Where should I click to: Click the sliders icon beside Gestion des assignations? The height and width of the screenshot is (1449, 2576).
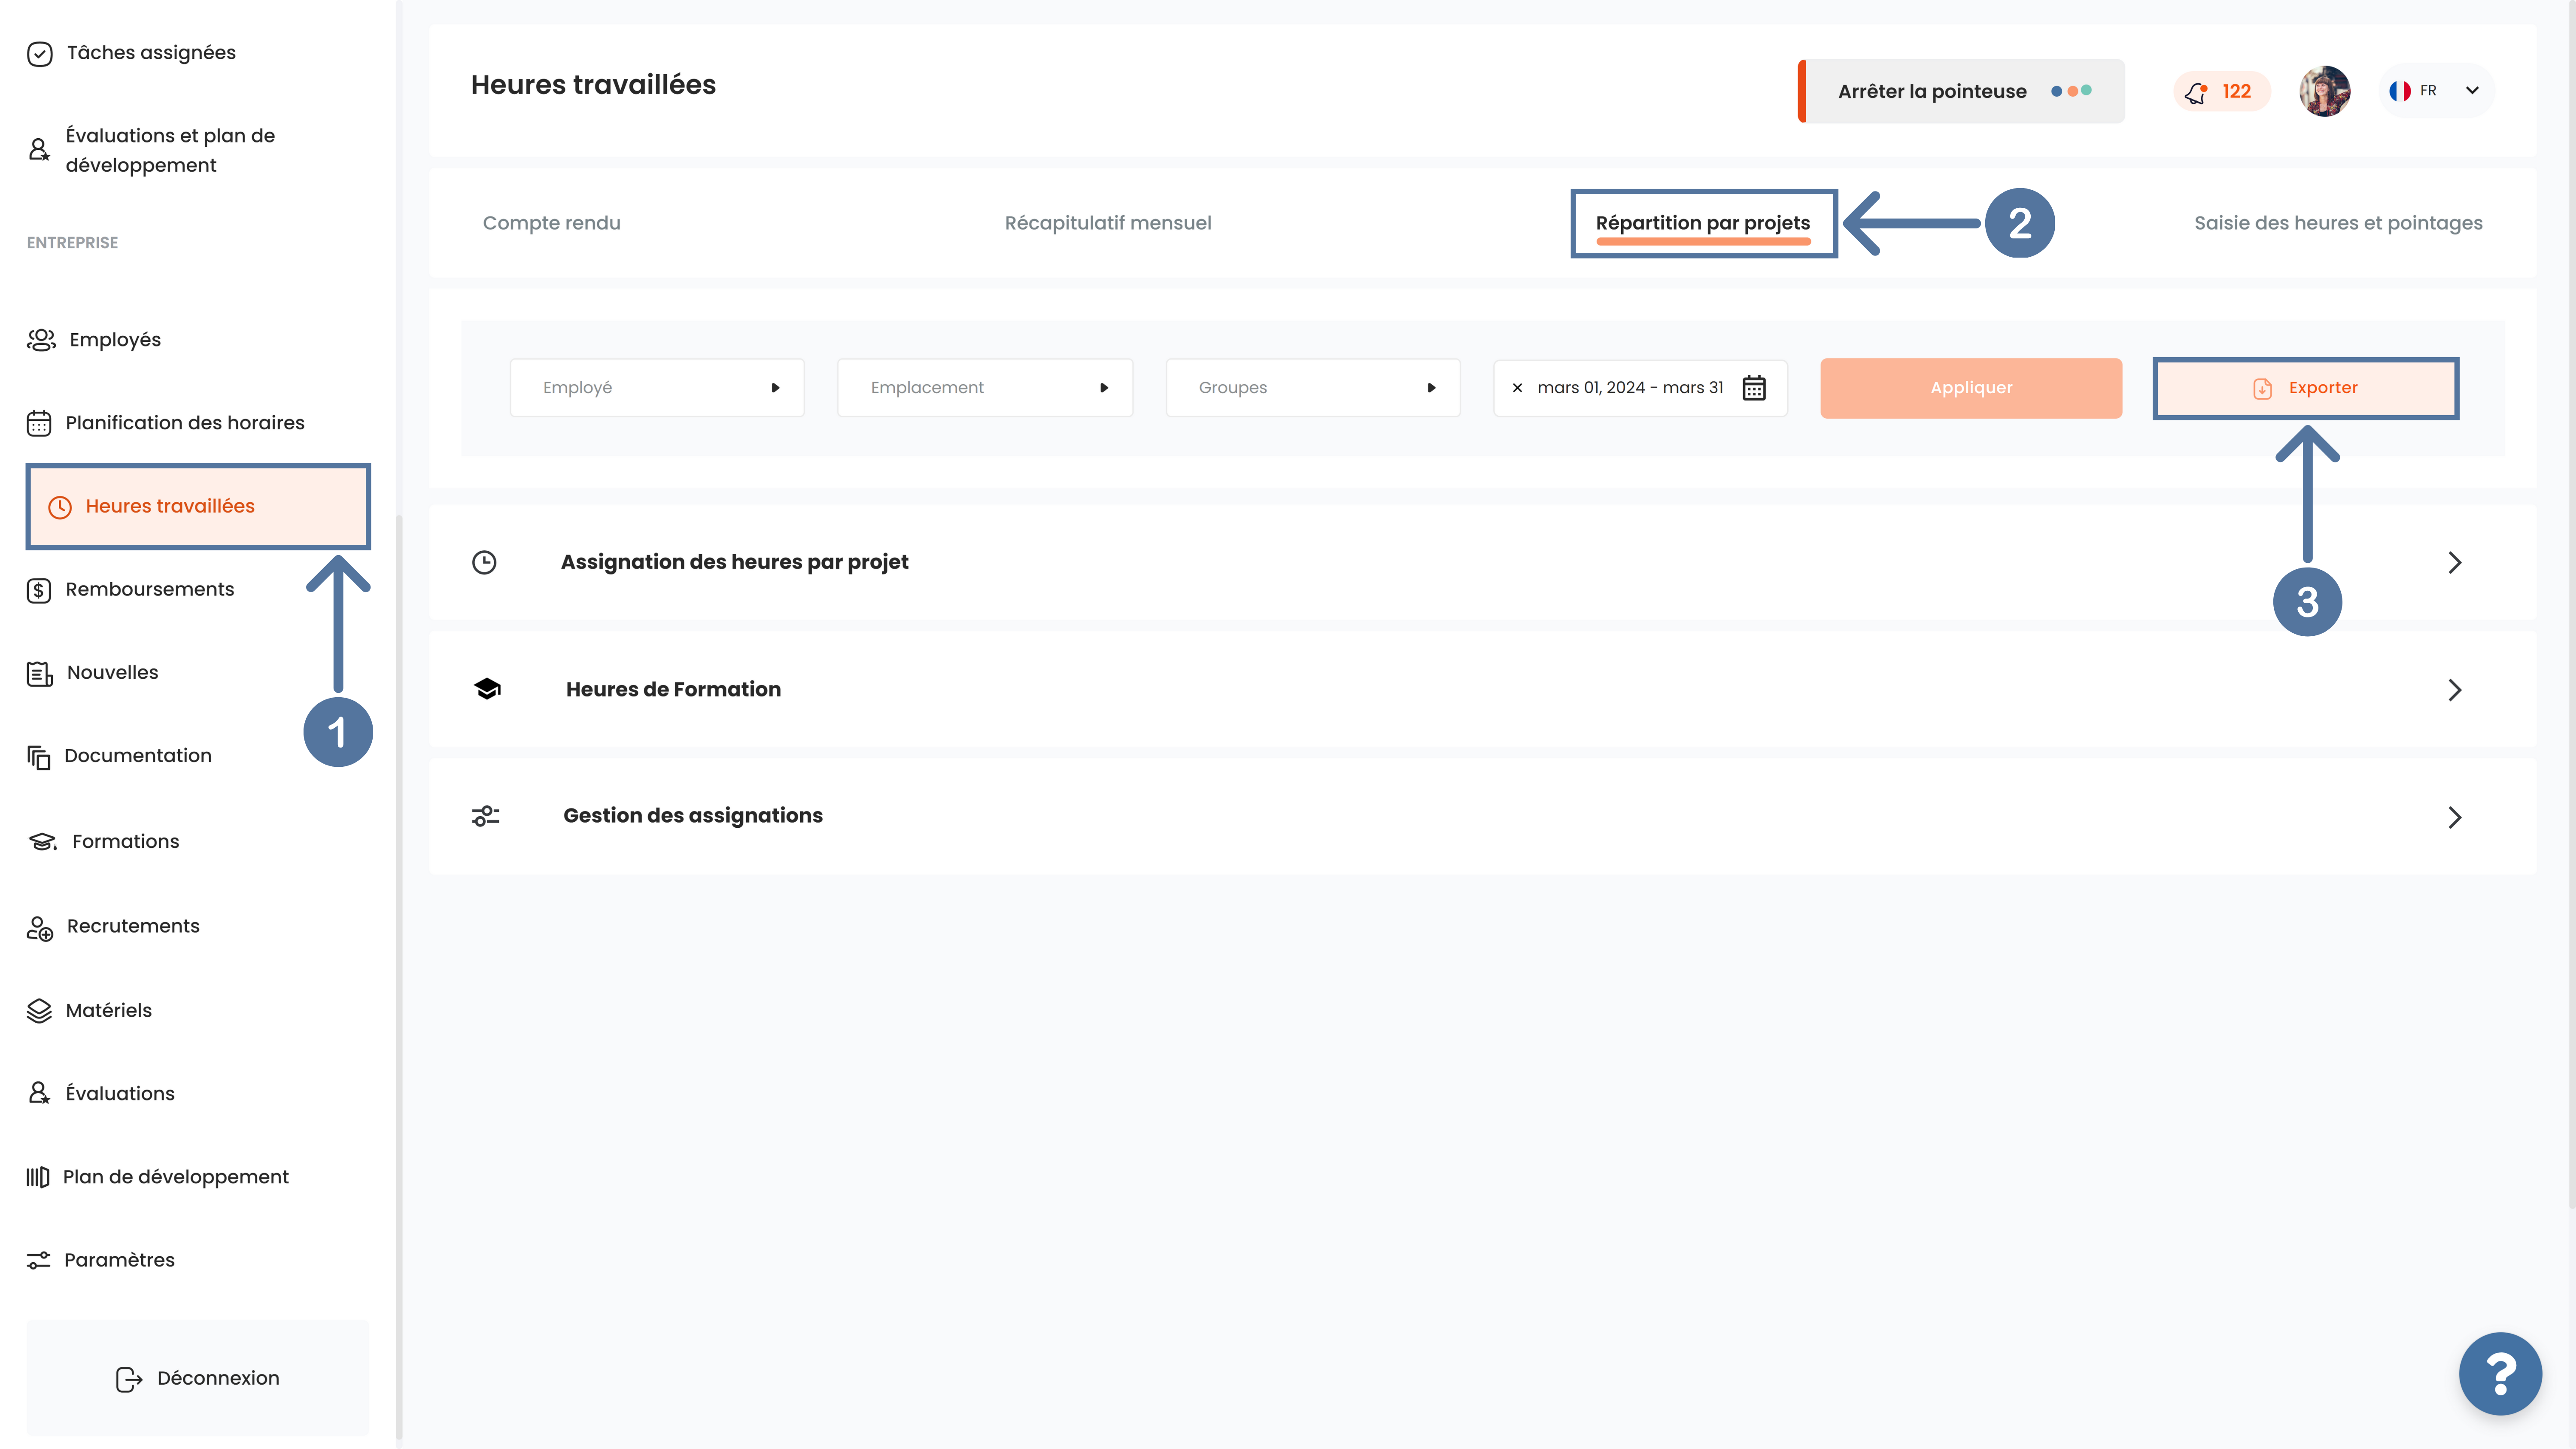tap(485, 816)
